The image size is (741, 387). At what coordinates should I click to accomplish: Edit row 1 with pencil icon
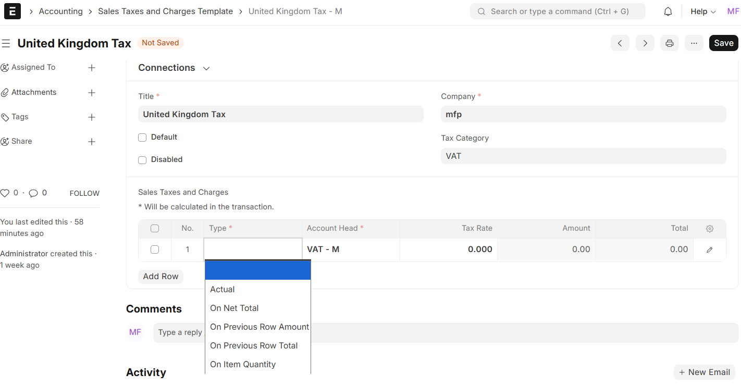tap(709, 250)
